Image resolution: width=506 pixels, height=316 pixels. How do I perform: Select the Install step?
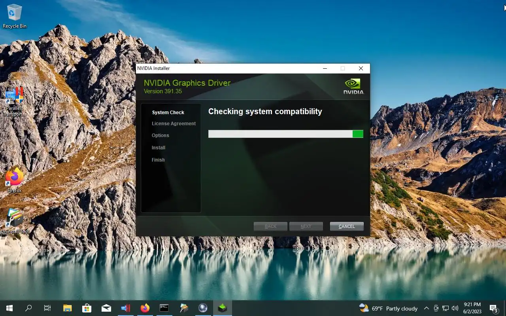coord(159,148)
